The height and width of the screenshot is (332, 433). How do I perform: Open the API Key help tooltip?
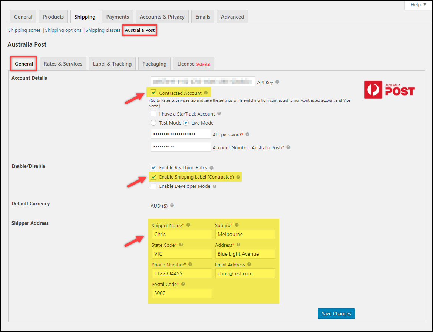pos(278,82)
